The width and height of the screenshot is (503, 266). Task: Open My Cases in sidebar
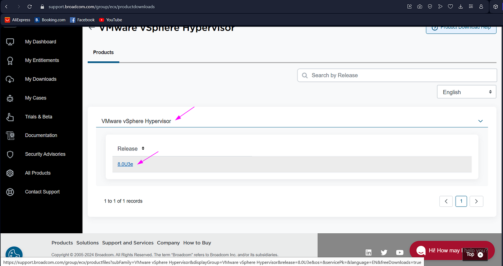coord(36,98)
